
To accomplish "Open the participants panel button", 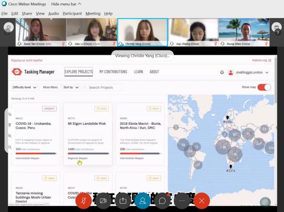I will 143,201.
